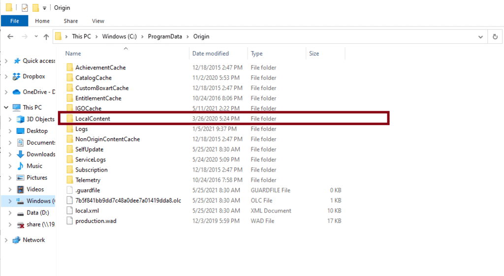The height and width of the screenshot is (276, 504).
Task: Expand the OneDrive tree node
Action: point(6,92)
